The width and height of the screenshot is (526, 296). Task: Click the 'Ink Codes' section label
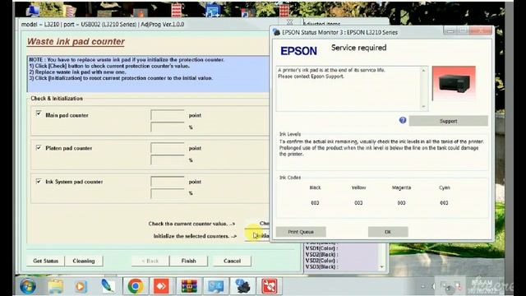[x=290, y=178]
